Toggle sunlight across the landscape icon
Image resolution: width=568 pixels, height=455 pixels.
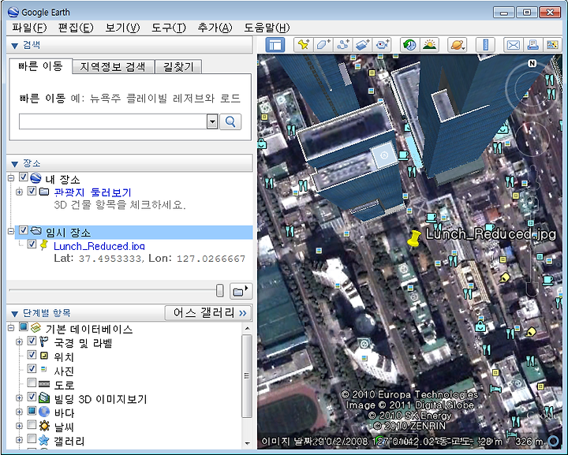[429, 45]
